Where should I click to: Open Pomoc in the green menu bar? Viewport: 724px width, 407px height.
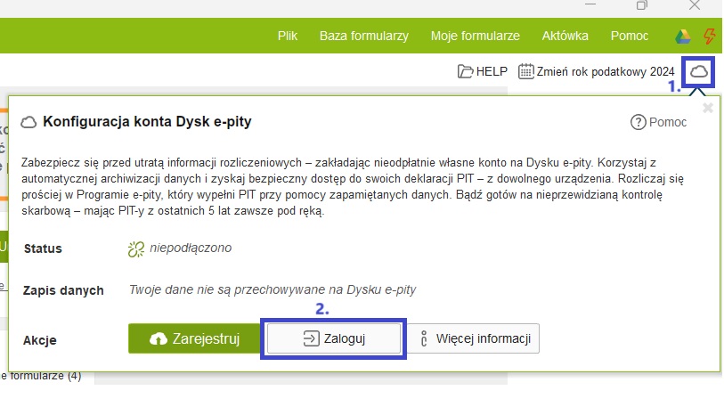(630, 37)
